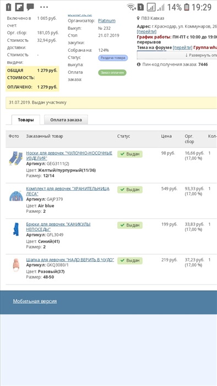The image size is (217, 386).
Task: Click the Мобильная версия footer link
Action: (35, 301)
